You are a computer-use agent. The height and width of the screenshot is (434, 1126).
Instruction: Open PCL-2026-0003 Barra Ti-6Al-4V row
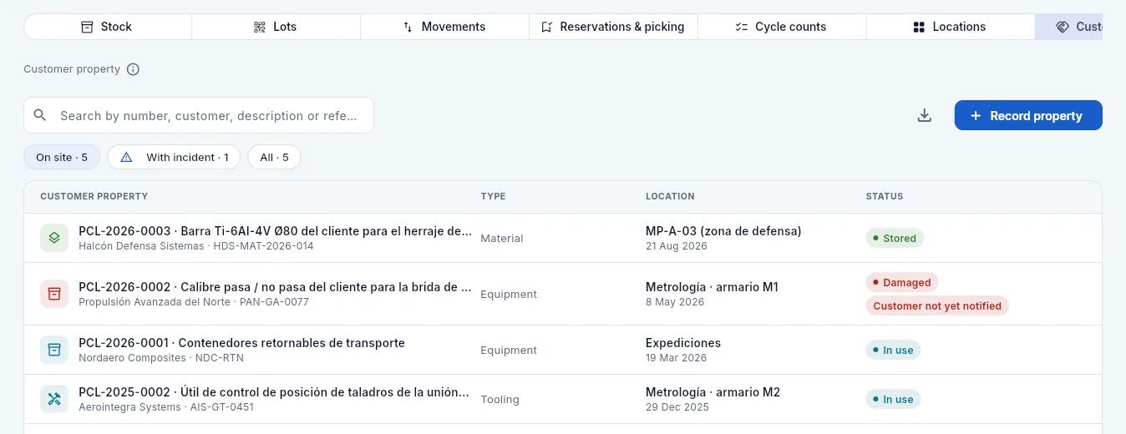pos(563,238)
